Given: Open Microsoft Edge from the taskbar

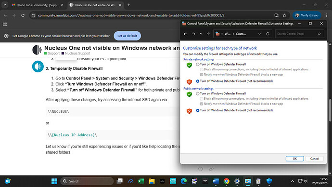Looking at the screenshot, I should pos(184,181).
